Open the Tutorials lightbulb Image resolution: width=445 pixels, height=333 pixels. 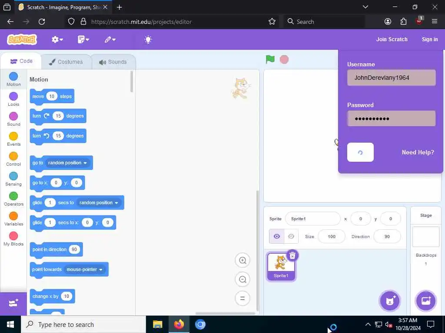pos(148,39)
